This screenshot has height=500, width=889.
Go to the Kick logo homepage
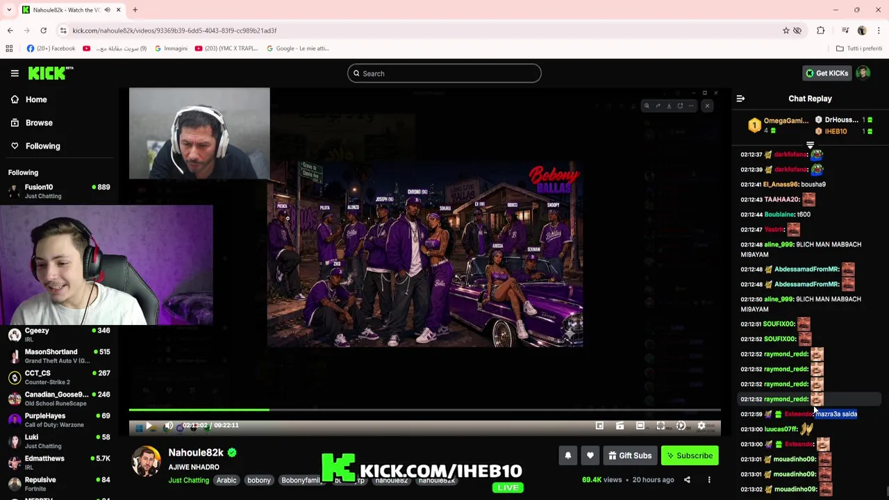50,73
